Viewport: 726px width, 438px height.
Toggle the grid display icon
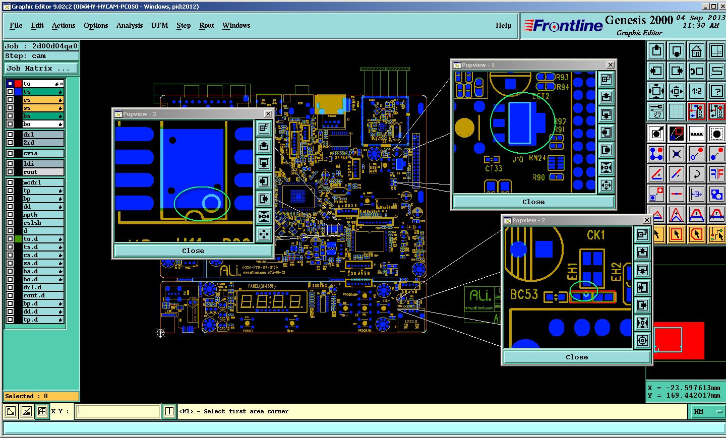(x=677, y=111)
